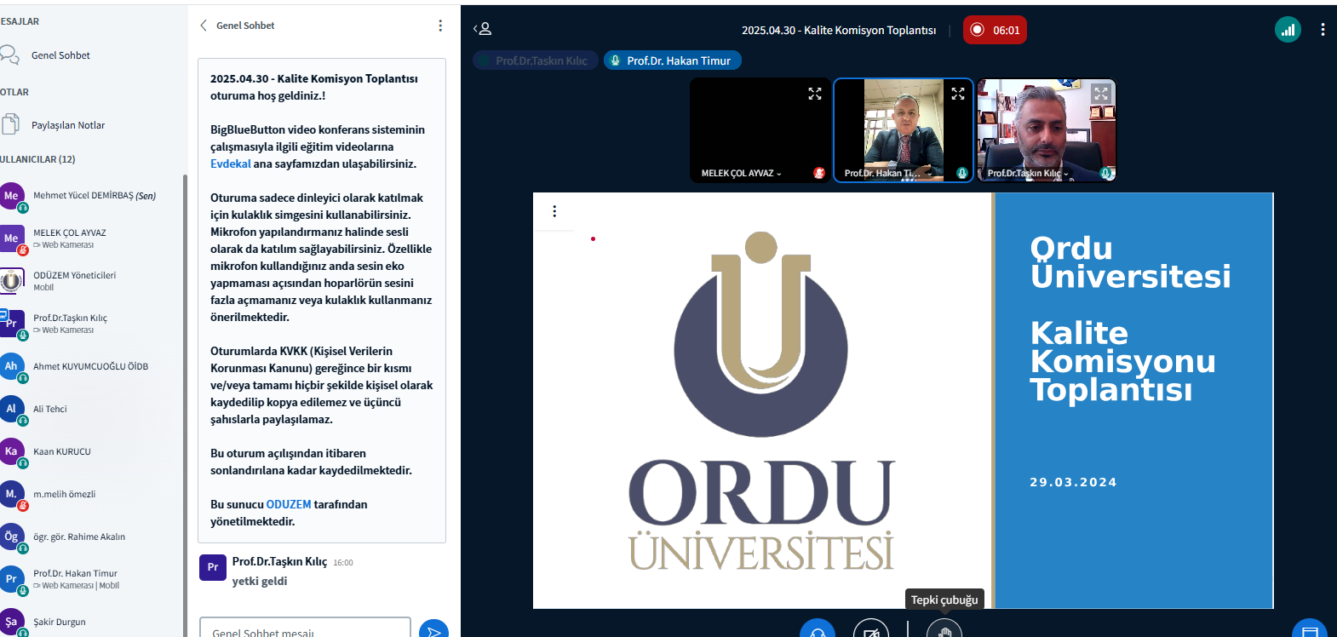The image size is (1337, 637).
Task: Open the ODUZEM link in welcome message
Action: click(289, 504)
